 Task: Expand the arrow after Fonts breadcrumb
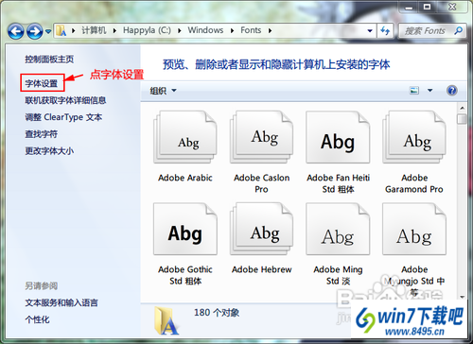[270, 30]
